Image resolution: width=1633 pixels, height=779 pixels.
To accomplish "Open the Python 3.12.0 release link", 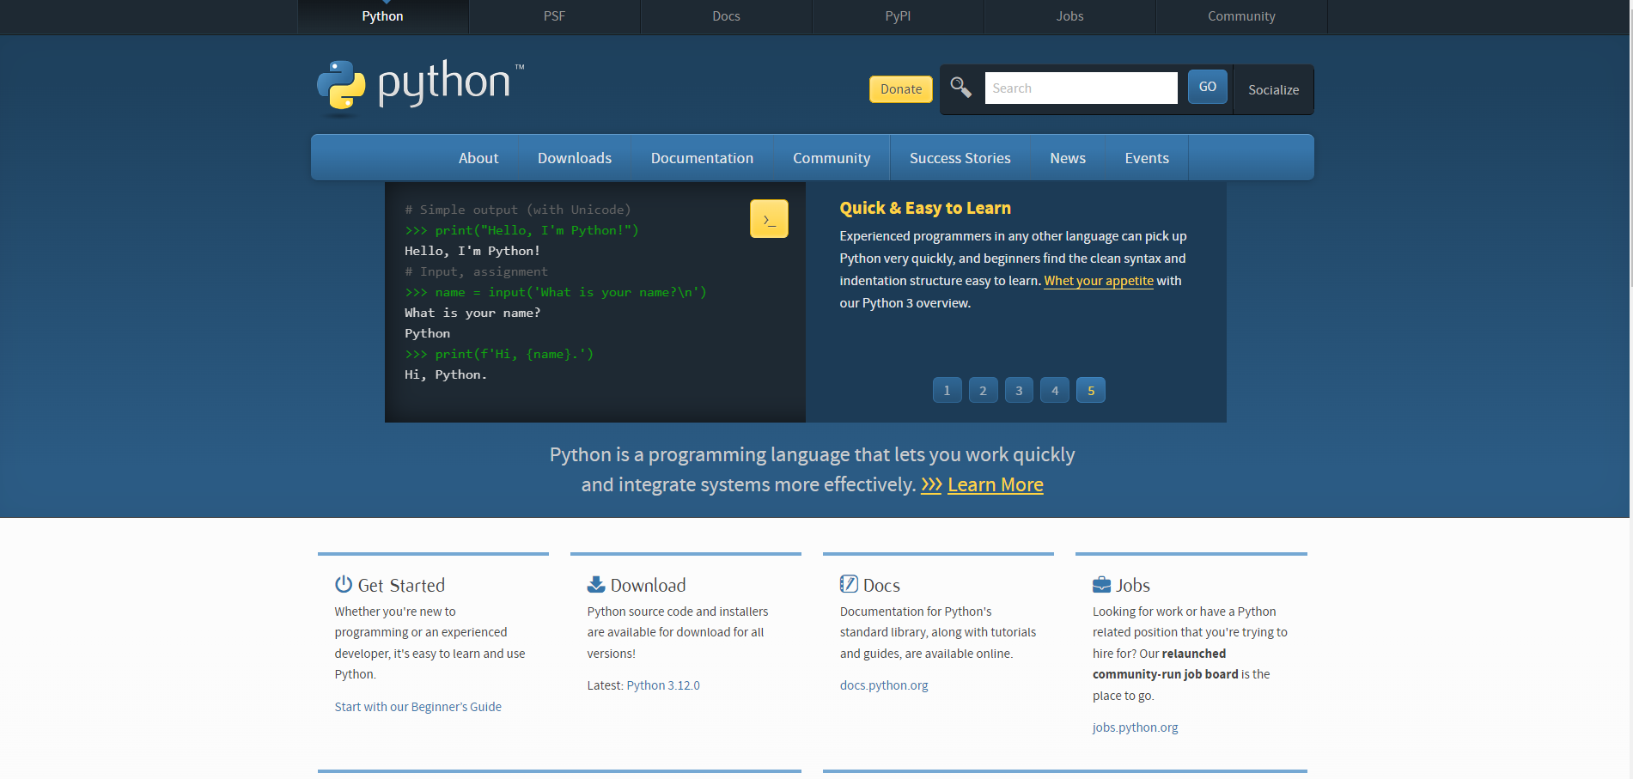I will tap(663, 685).
